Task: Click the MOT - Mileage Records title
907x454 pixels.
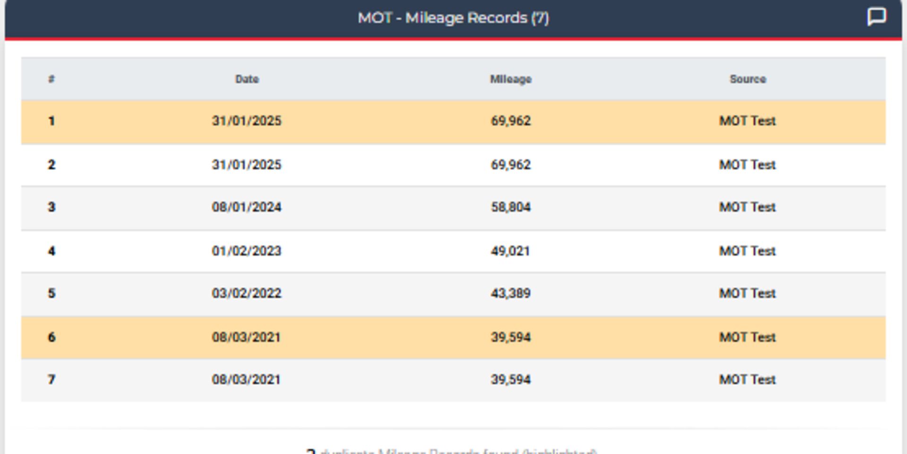Action: click(x=453, y=18)
